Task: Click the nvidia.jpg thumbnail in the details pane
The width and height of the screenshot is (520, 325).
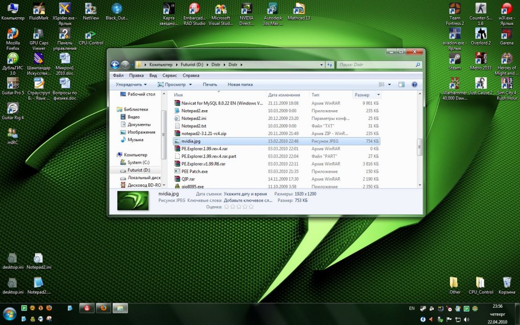Action: (x=133, y=200)
